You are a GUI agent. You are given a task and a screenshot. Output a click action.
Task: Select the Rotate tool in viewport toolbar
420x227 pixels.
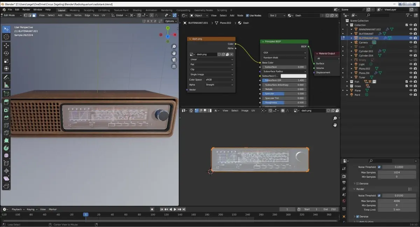click(x=6, y=53)
